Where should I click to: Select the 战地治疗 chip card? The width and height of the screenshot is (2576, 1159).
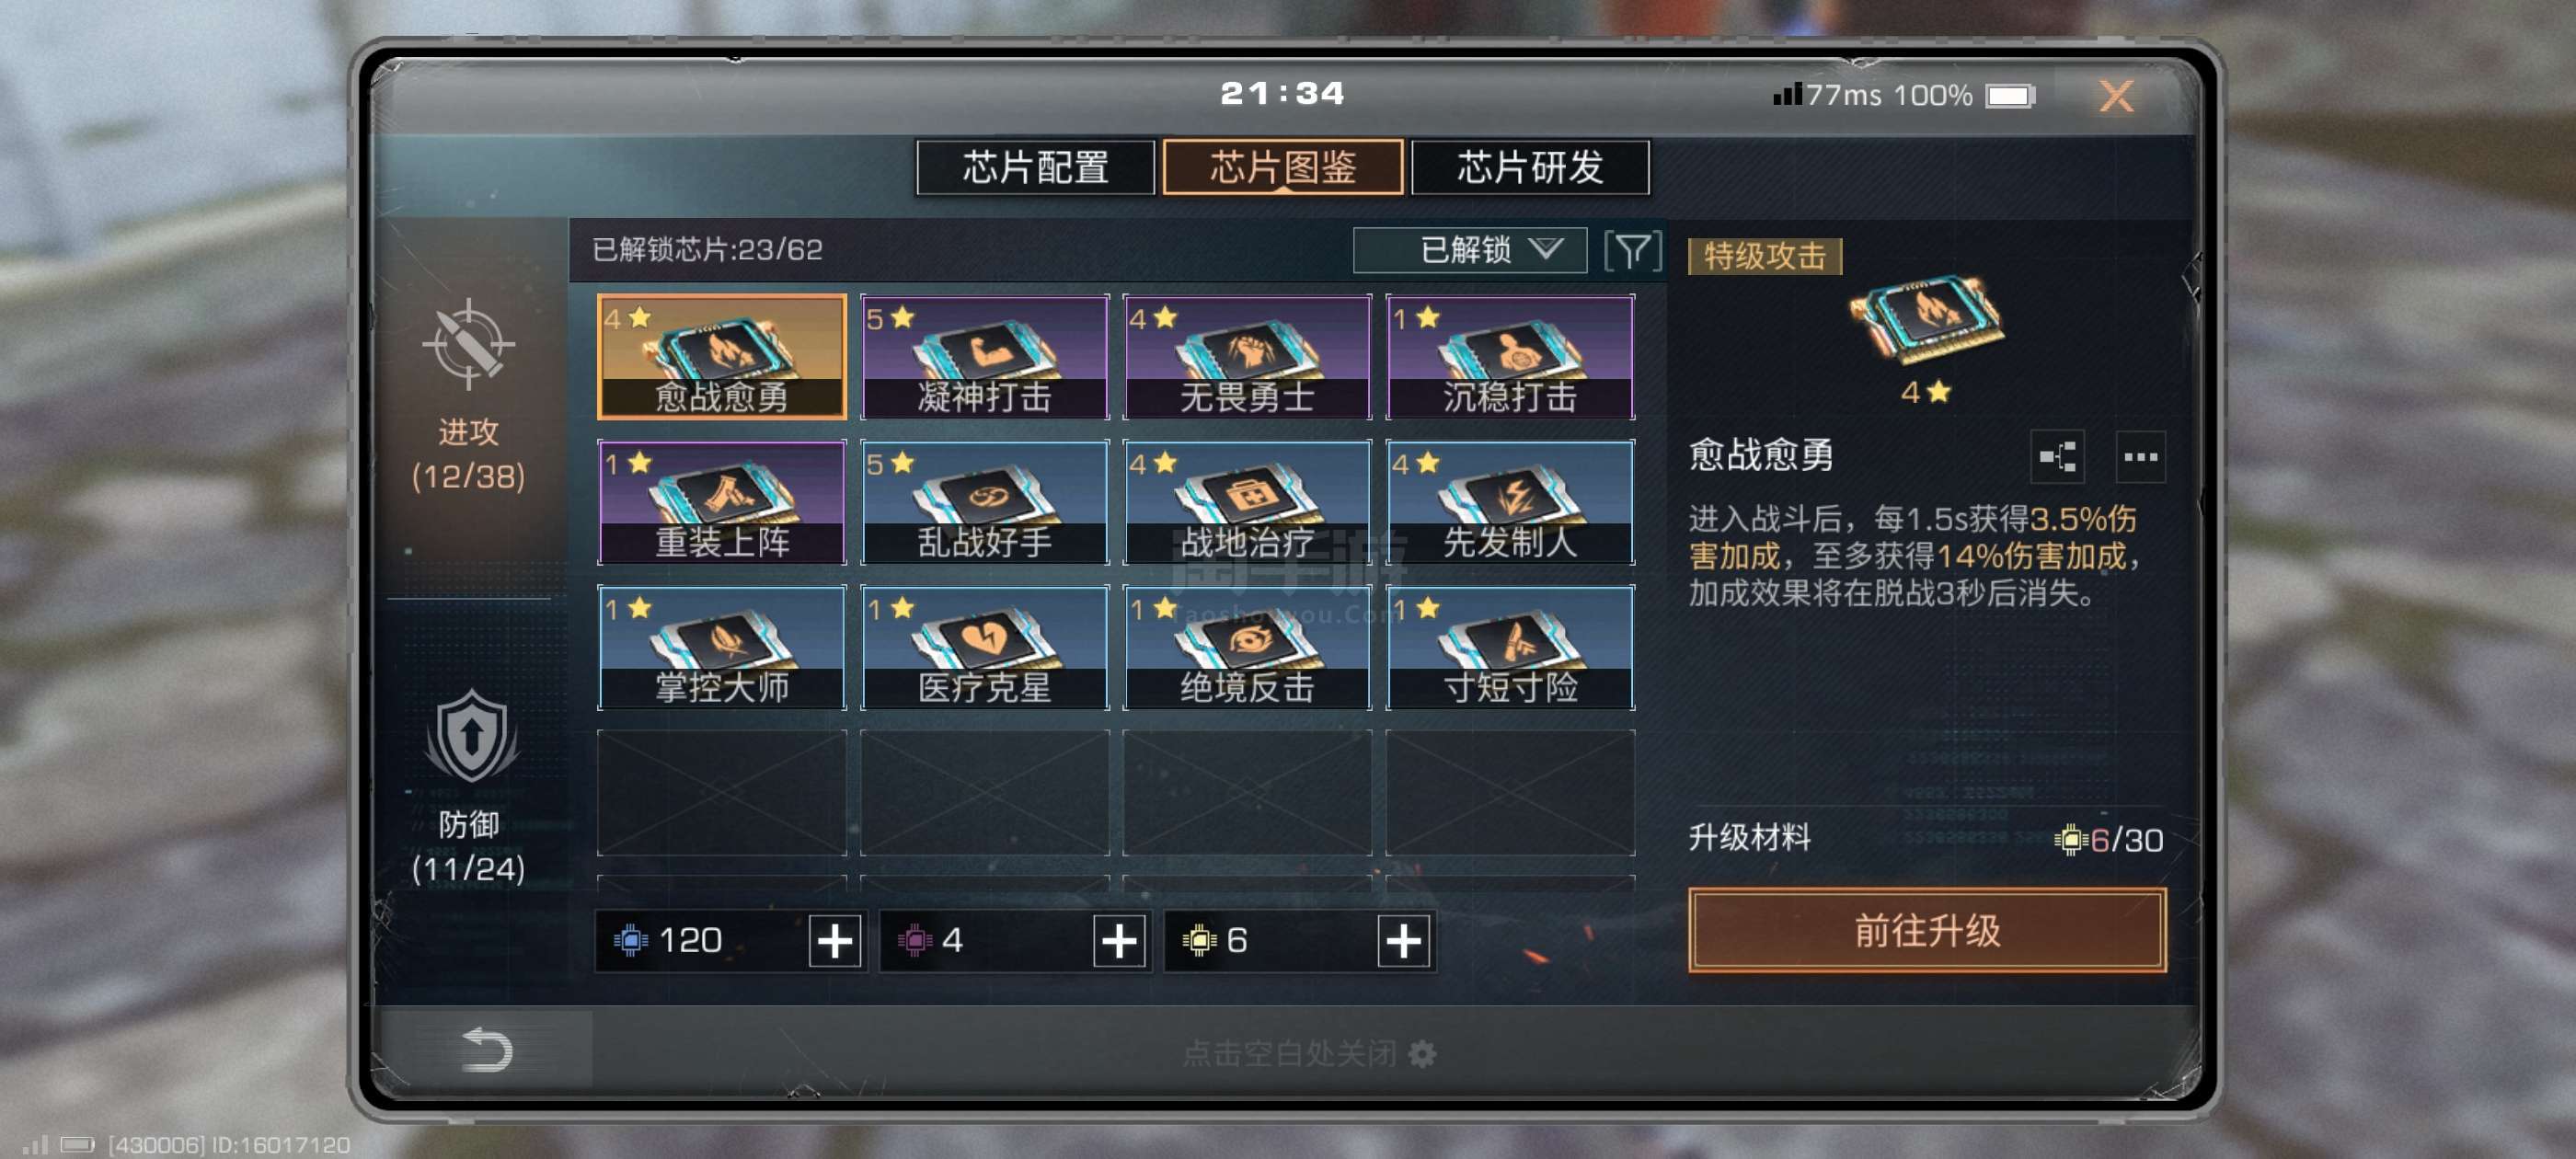pos(1246,502)
